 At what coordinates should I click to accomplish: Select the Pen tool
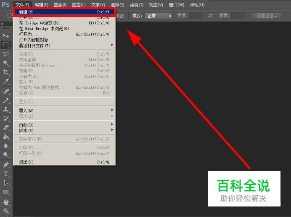coord(6,165)
